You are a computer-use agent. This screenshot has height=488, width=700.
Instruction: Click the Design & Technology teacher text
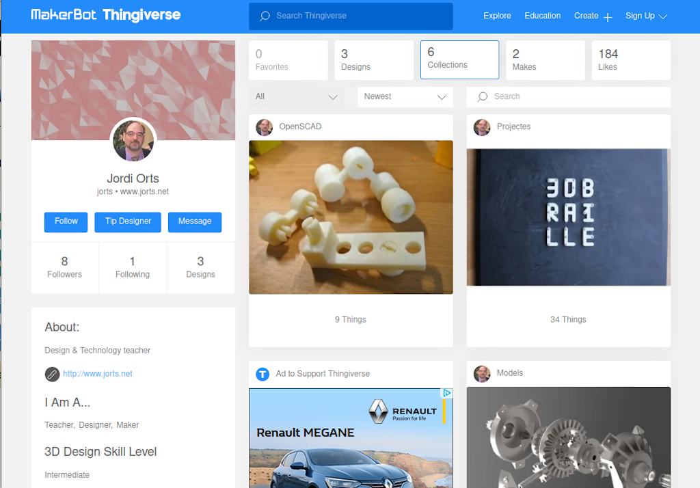pos(97,351)
